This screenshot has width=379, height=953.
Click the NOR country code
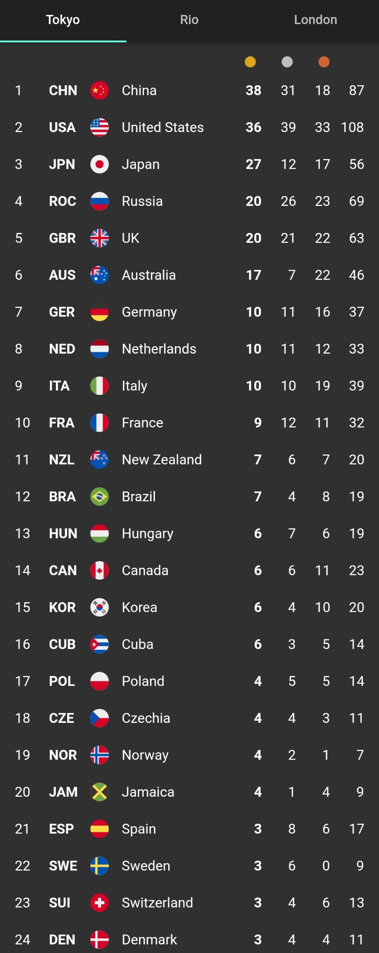tap(63, 755)
